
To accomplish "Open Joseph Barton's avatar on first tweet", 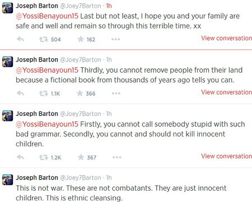I will tap(7, 8).
